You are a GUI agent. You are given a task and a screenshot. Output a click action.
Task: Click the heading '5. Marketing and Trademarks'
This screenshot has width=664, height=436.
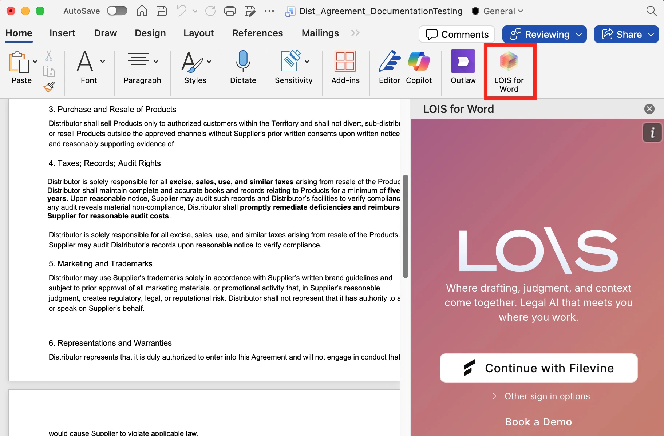pyautogui.click(x=100, y=263)
